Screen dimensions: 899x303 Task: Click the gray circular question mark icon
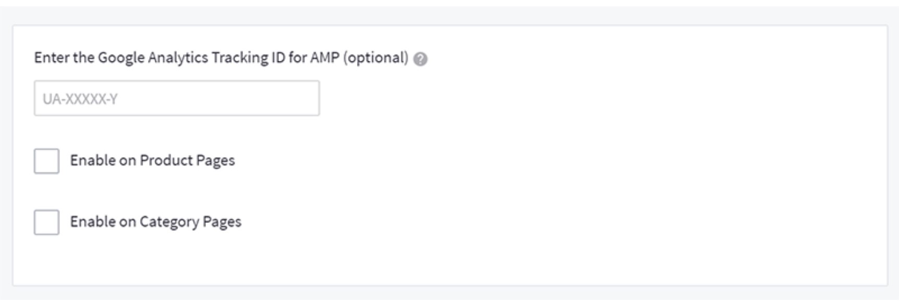point(420,59)
